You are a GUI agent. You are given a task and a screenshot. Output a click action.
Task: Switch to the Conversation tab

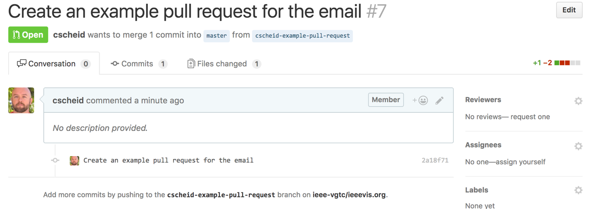click(x=53, y=64)
